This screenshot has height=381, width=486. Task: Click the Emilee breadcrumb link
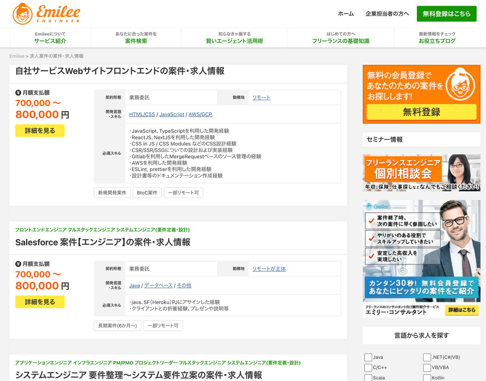(17, 56)
